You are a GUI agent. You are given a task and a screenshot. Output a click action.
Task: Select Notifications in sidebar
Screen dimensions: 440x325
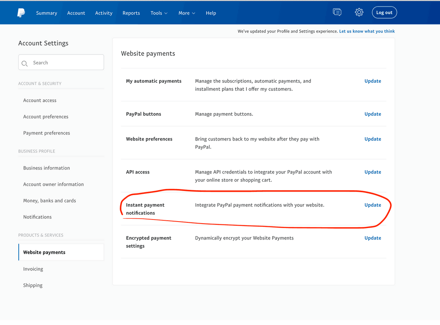click(37, 217)
